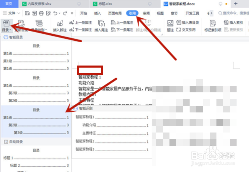This screenshot has width=249, height=172.
Task: Switch to the 页面布局 ribbon tab
Action: (x=115, y=13)
